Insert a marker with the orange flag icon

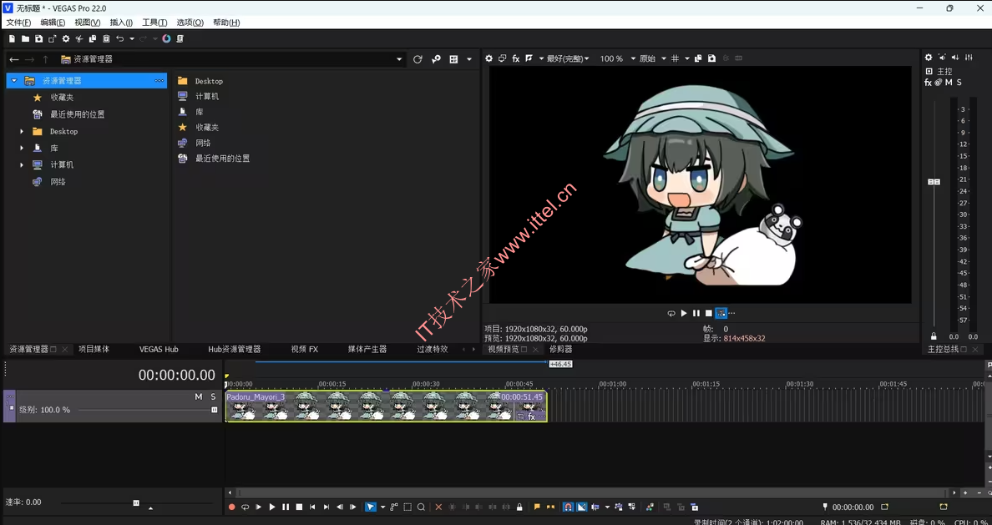point(537,507)
